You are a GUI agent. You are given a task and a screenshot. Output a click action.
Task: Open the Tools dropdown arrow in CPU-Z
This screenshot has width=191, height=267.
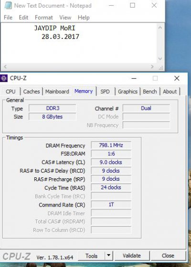(x=109, y=255)
